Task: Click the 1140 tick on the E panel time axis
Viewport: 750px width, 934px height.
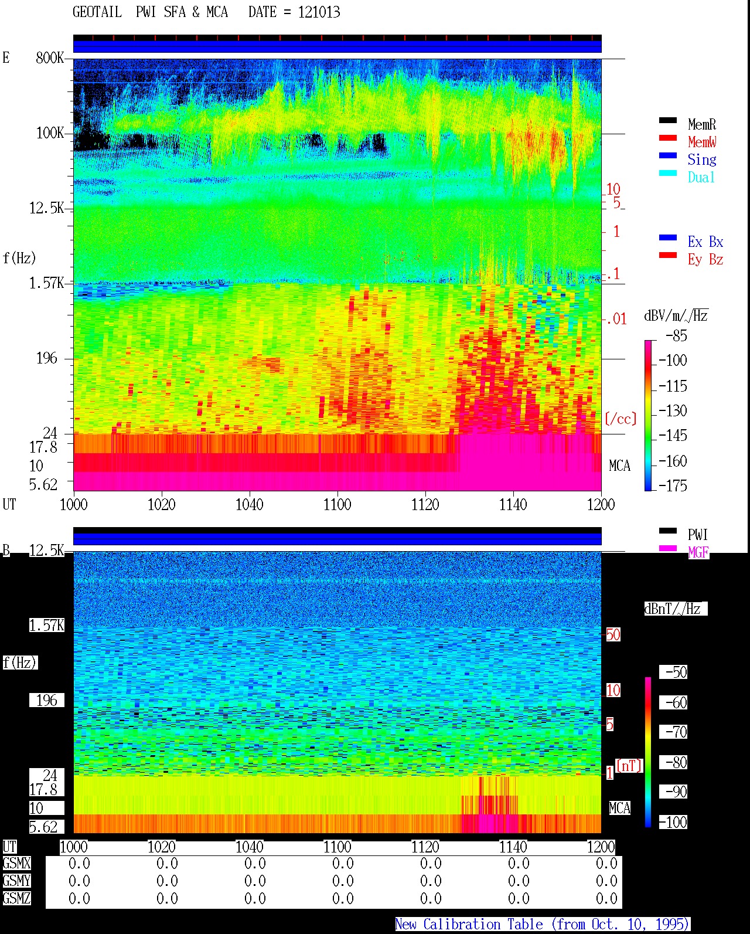Action: (513, 504)
